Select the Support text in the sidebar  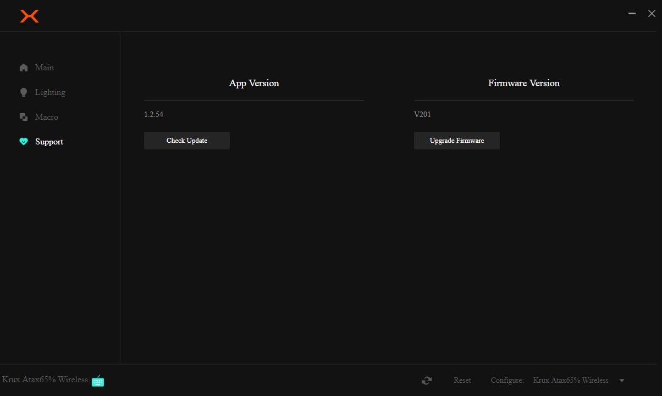click(x=49, y=142)
